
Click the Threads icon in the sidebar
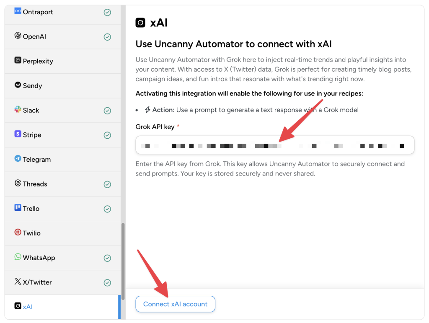tap(18, 184)
